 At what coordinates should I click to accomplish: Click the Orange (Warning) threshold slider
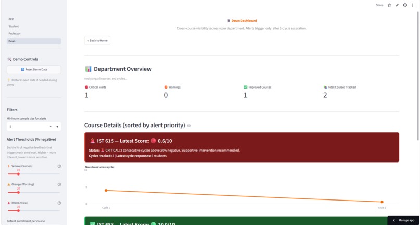(34, 192)
